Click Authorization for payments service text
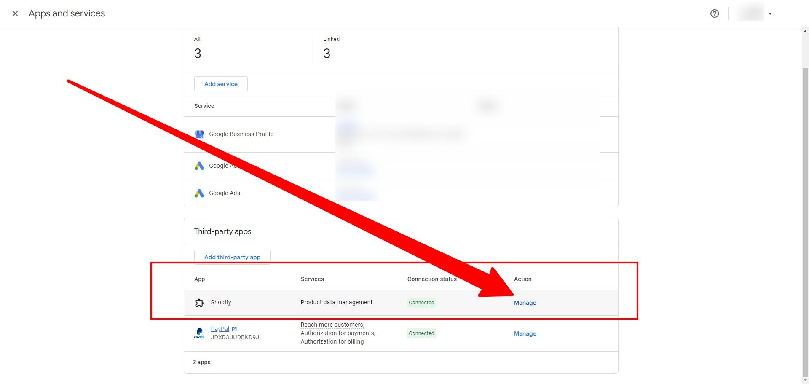The width and height of the screenshot is (809, 384). pos(338,333)
